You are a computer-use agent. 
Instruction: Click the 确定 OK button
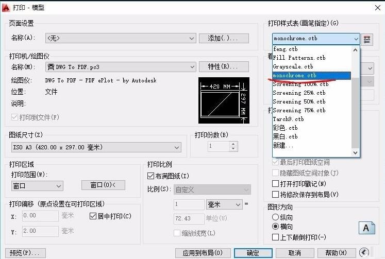click(x=253, y=253)
